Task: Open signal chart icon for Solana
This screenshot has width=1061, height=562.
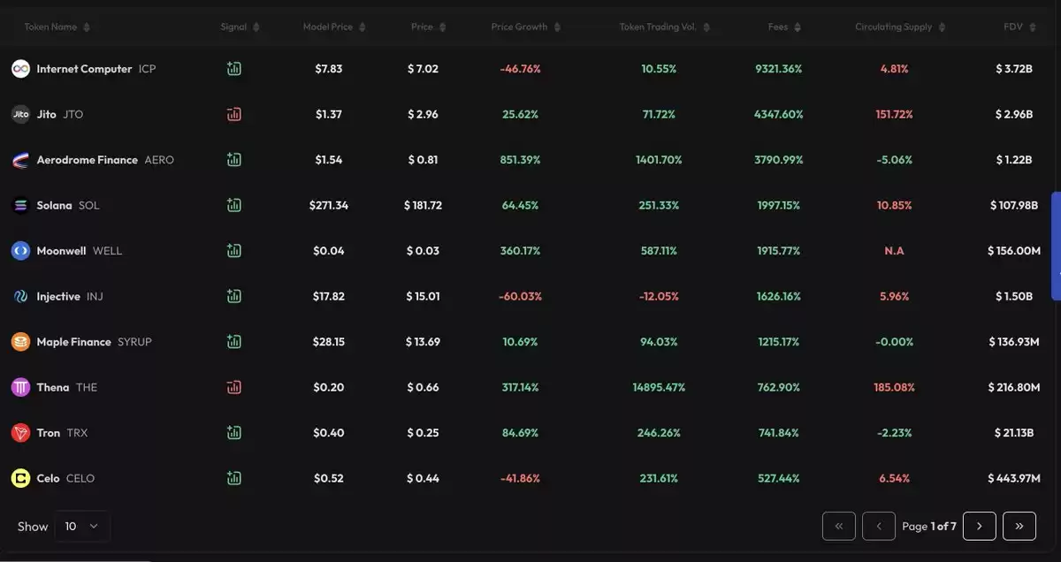Action: (x=233, y=205)
